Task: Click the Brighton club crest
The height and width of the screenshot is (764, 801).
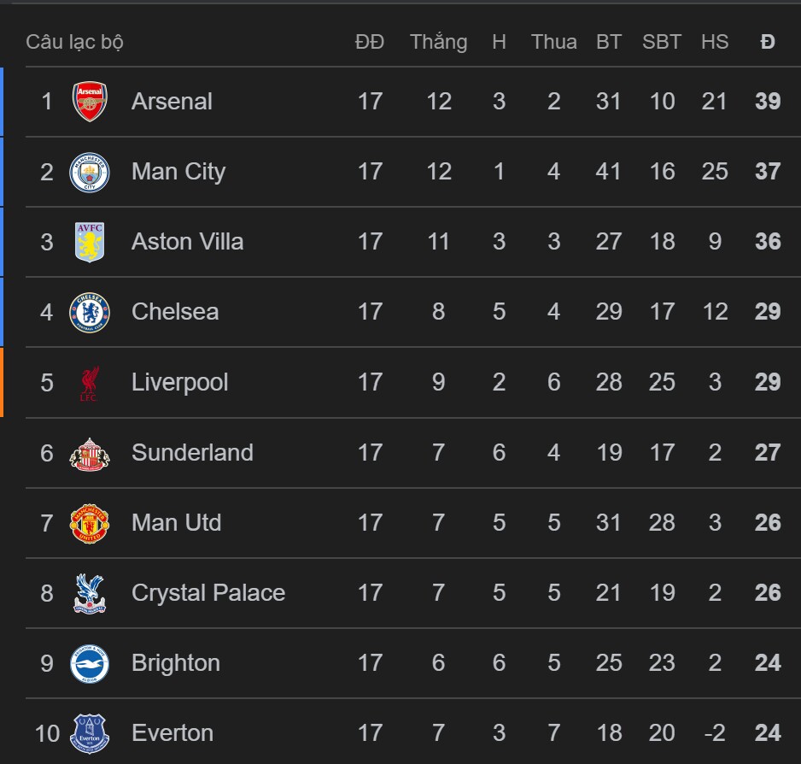Action: click(x=90, y=663)
